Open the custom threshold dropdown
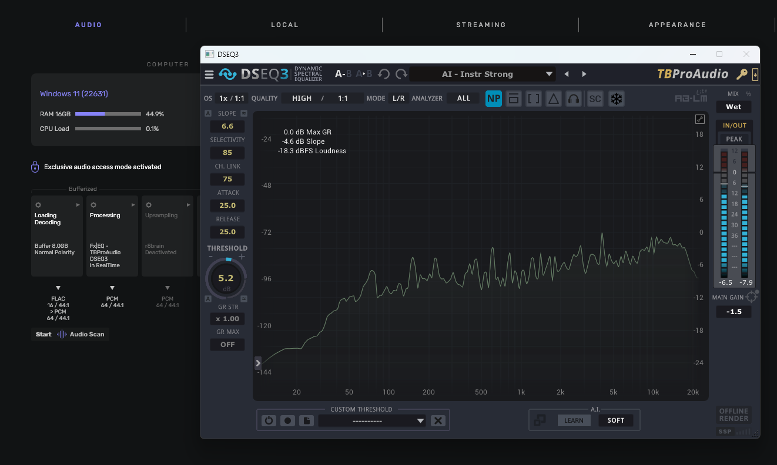 click(x=372, y=420)
